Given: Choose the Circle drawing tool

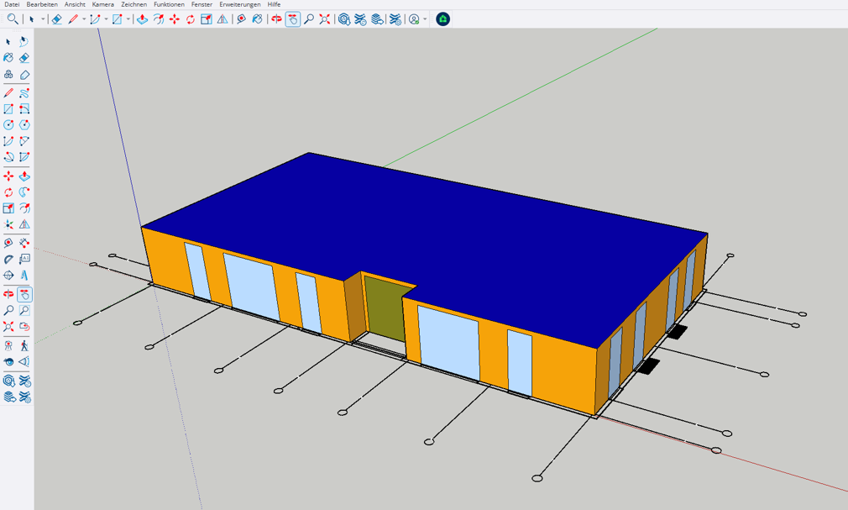Looking at the screenshot, I should click(8, 125).
